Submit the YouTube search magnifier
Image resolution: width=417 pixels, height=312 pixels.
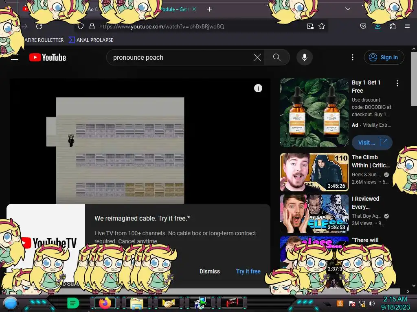coord(277,57)
